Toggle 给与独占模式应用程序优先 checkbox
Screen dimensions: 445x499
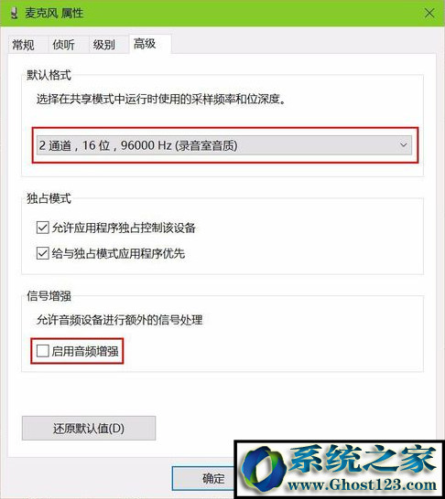42,253
